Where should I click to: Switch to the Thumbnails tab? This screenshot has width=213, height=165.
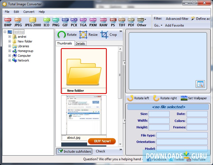64,43
